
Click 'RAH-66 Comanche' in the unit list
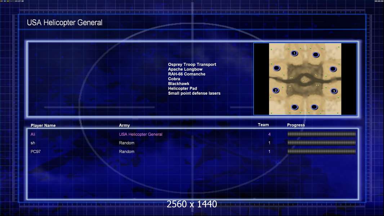pos(187,74)
